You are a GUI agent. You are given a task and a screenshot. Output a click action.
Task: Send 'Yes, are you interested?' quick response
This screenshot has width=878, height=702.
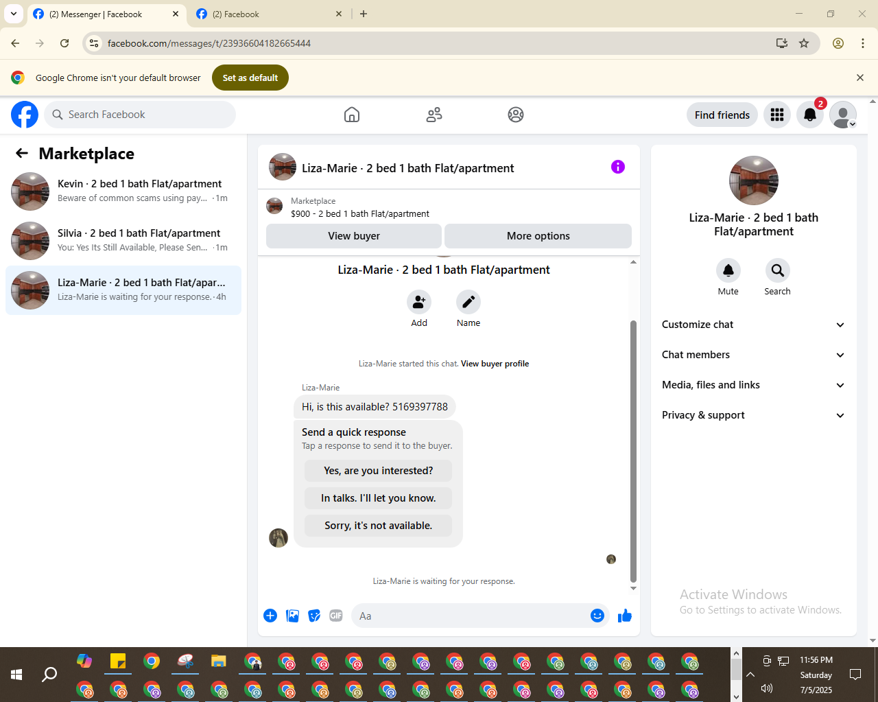379,471
